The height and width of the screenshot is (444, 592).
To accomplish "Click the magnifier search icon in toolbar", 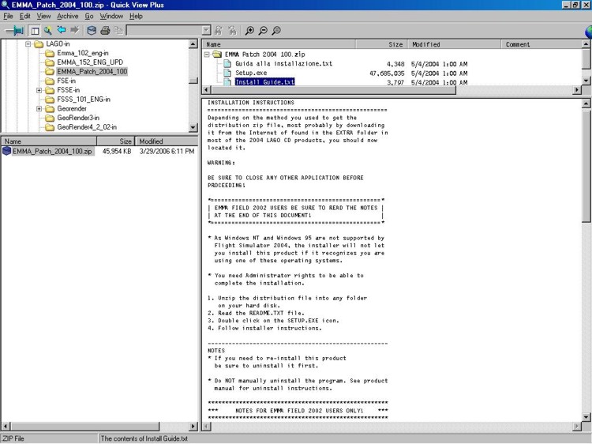I will coord(47,31).
